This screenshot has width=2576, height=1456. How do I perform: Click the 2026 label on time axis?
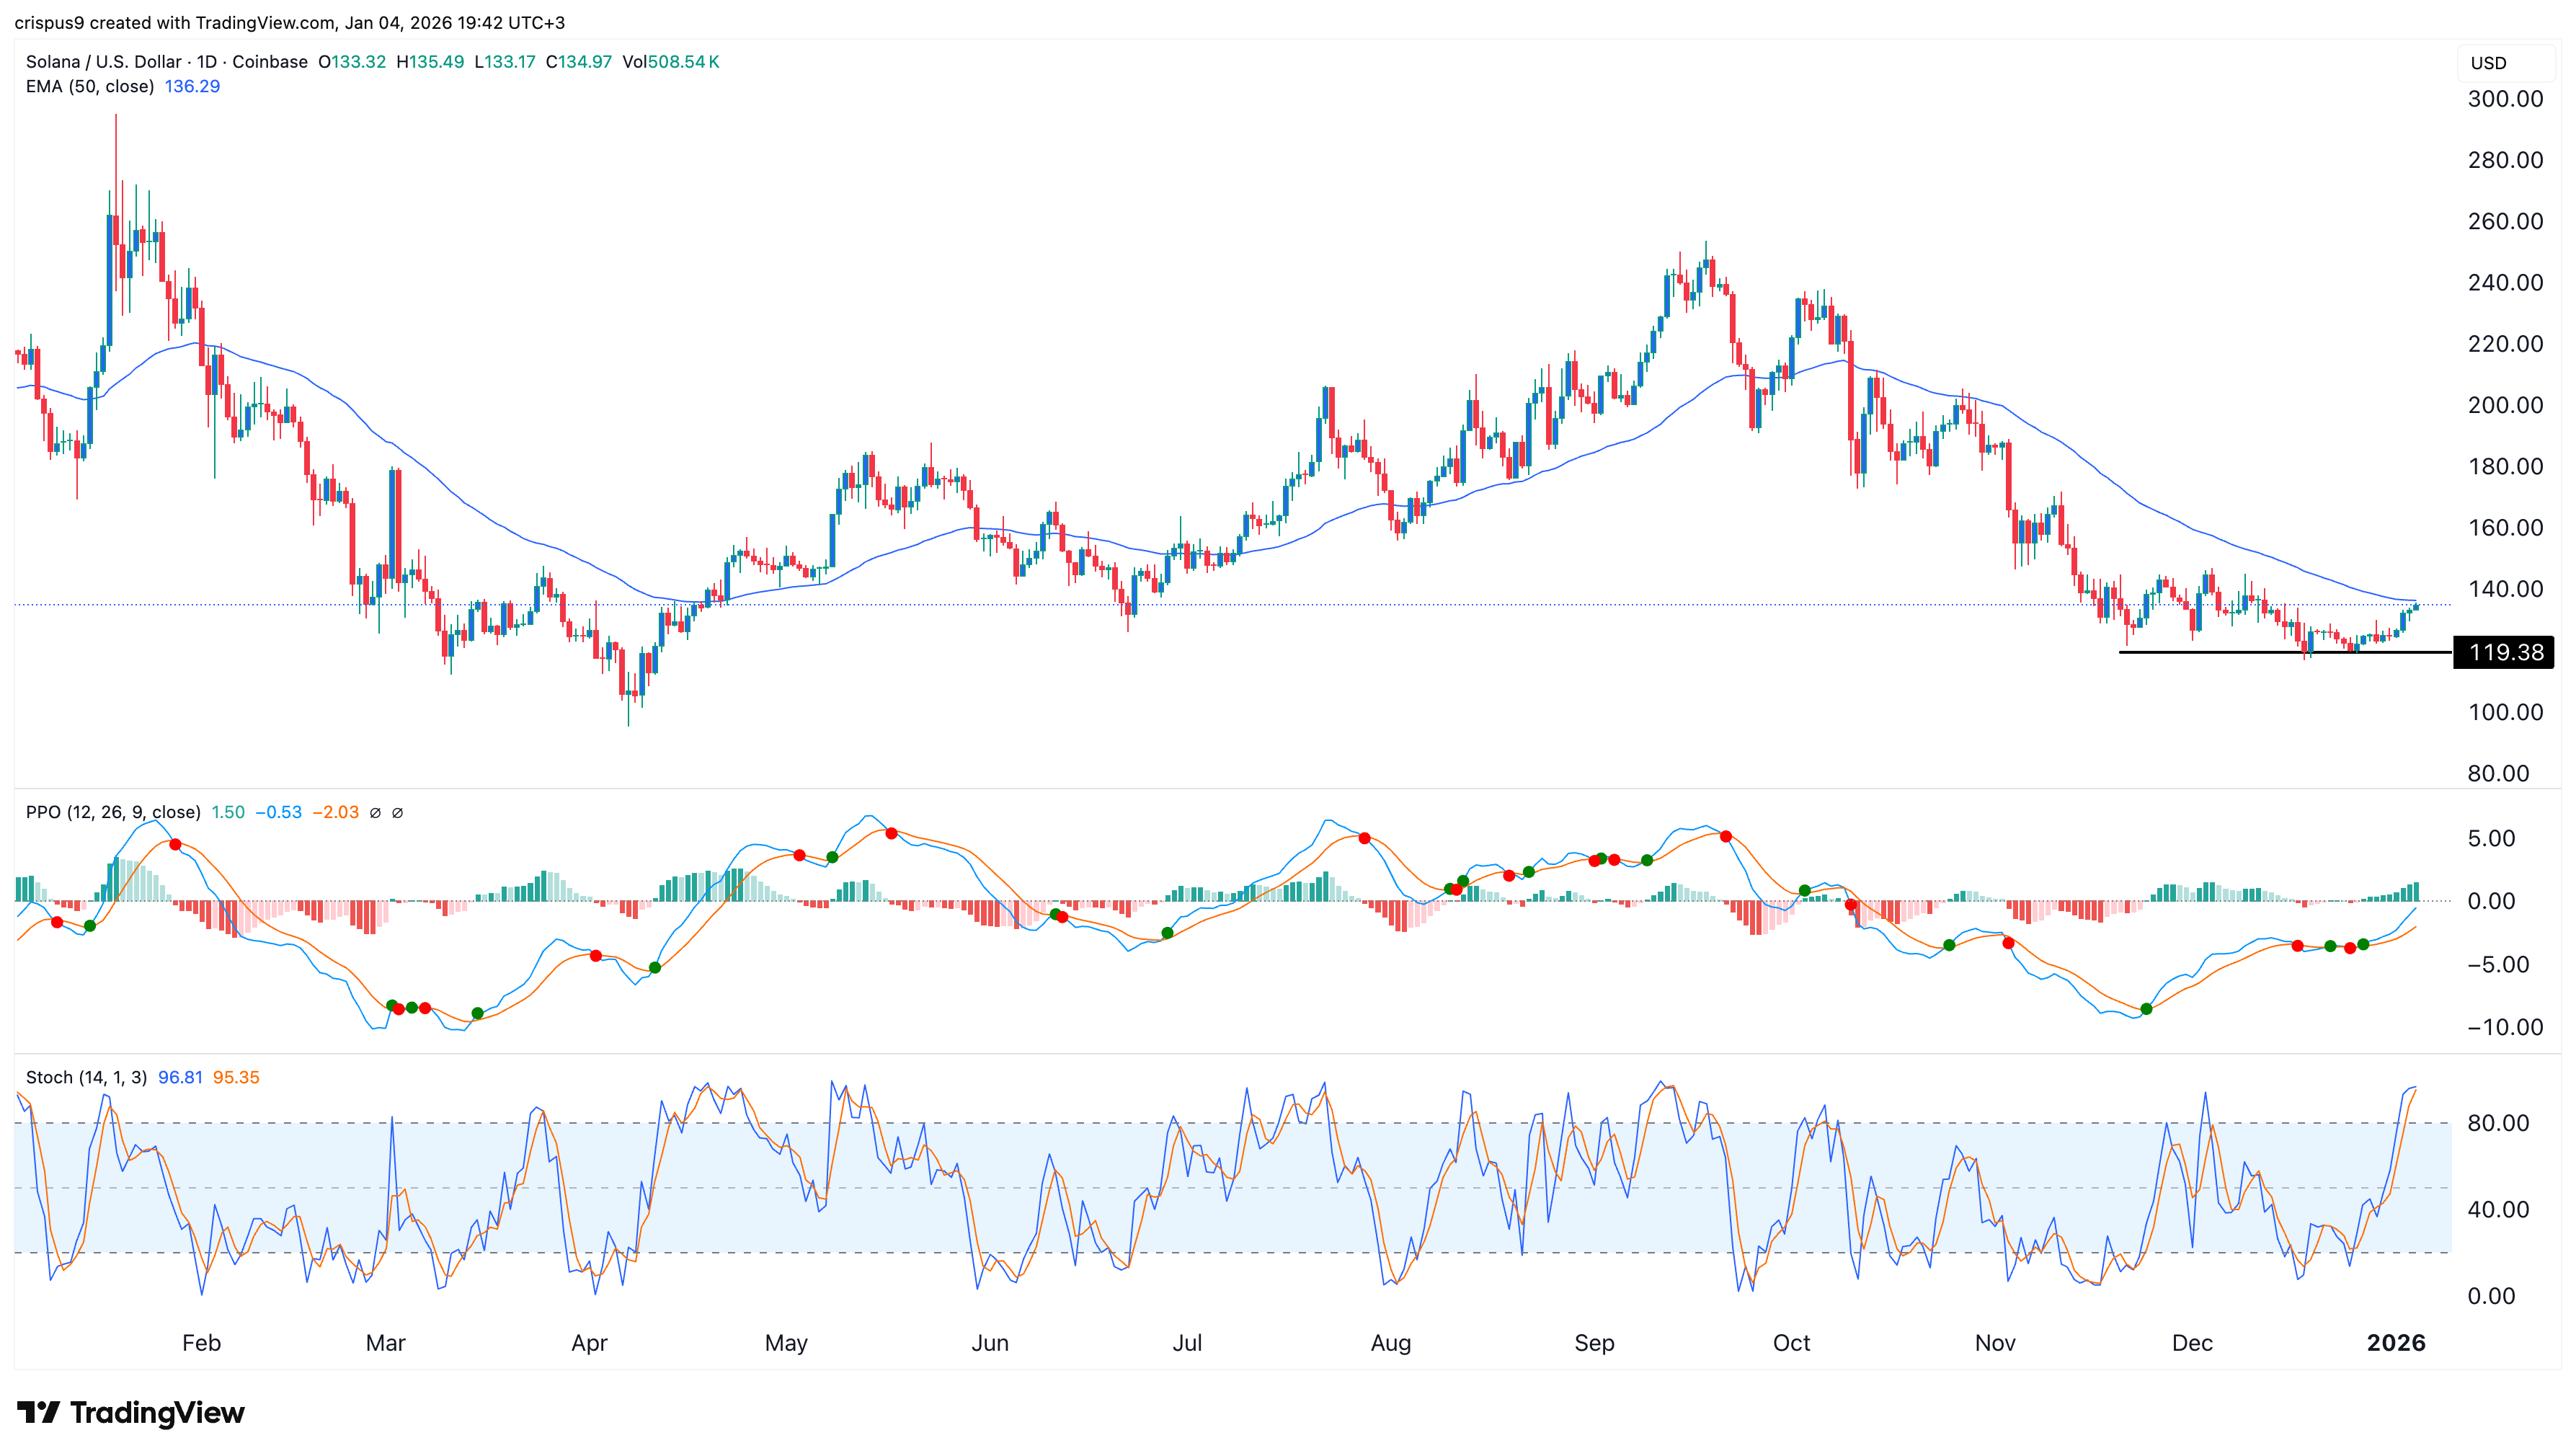[x=2395, y=1343]
